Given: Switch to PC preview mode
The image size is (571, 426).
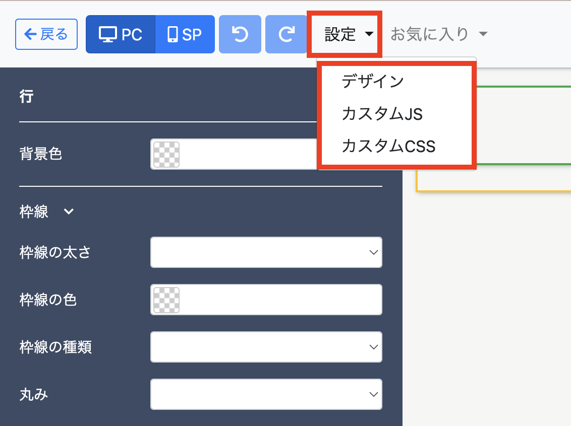Looking at the screenshot, I should point(121,34).
